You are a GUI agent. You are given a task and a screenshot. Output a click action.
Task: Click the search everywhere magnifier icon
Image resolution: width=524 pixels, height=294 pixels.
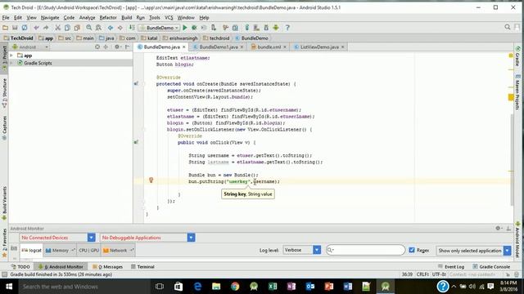(508, 27)
